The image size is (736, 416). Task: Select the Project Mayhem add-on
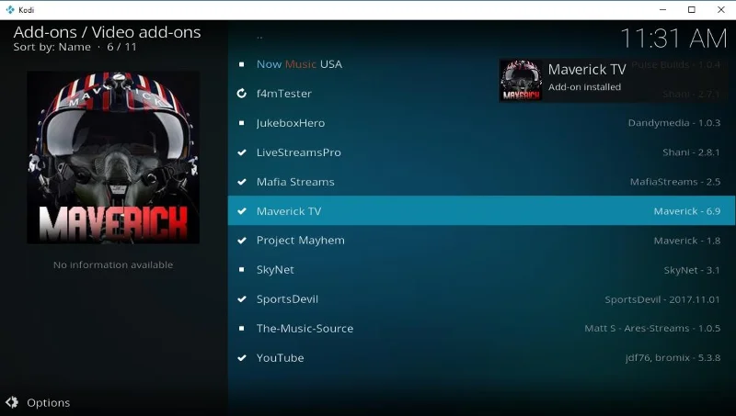(x=481, y=241)
